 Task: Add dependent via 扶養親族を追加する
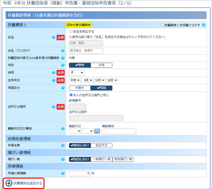click(x=24, y=183)
